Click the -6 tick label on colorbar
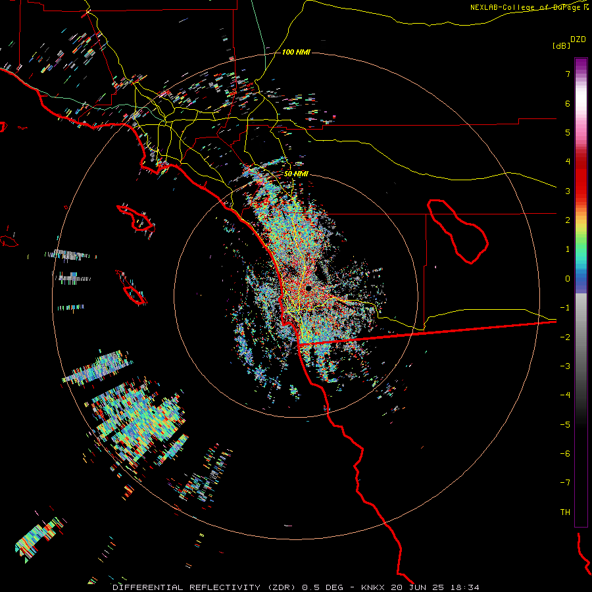This screenshot has width=592, height=592. click(x=565, y=454)
